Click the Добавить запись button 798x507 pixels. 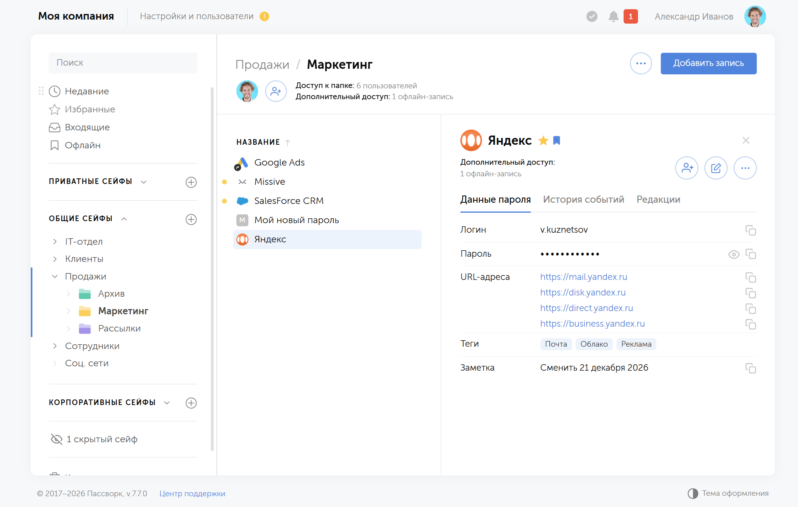coord(708,64)
